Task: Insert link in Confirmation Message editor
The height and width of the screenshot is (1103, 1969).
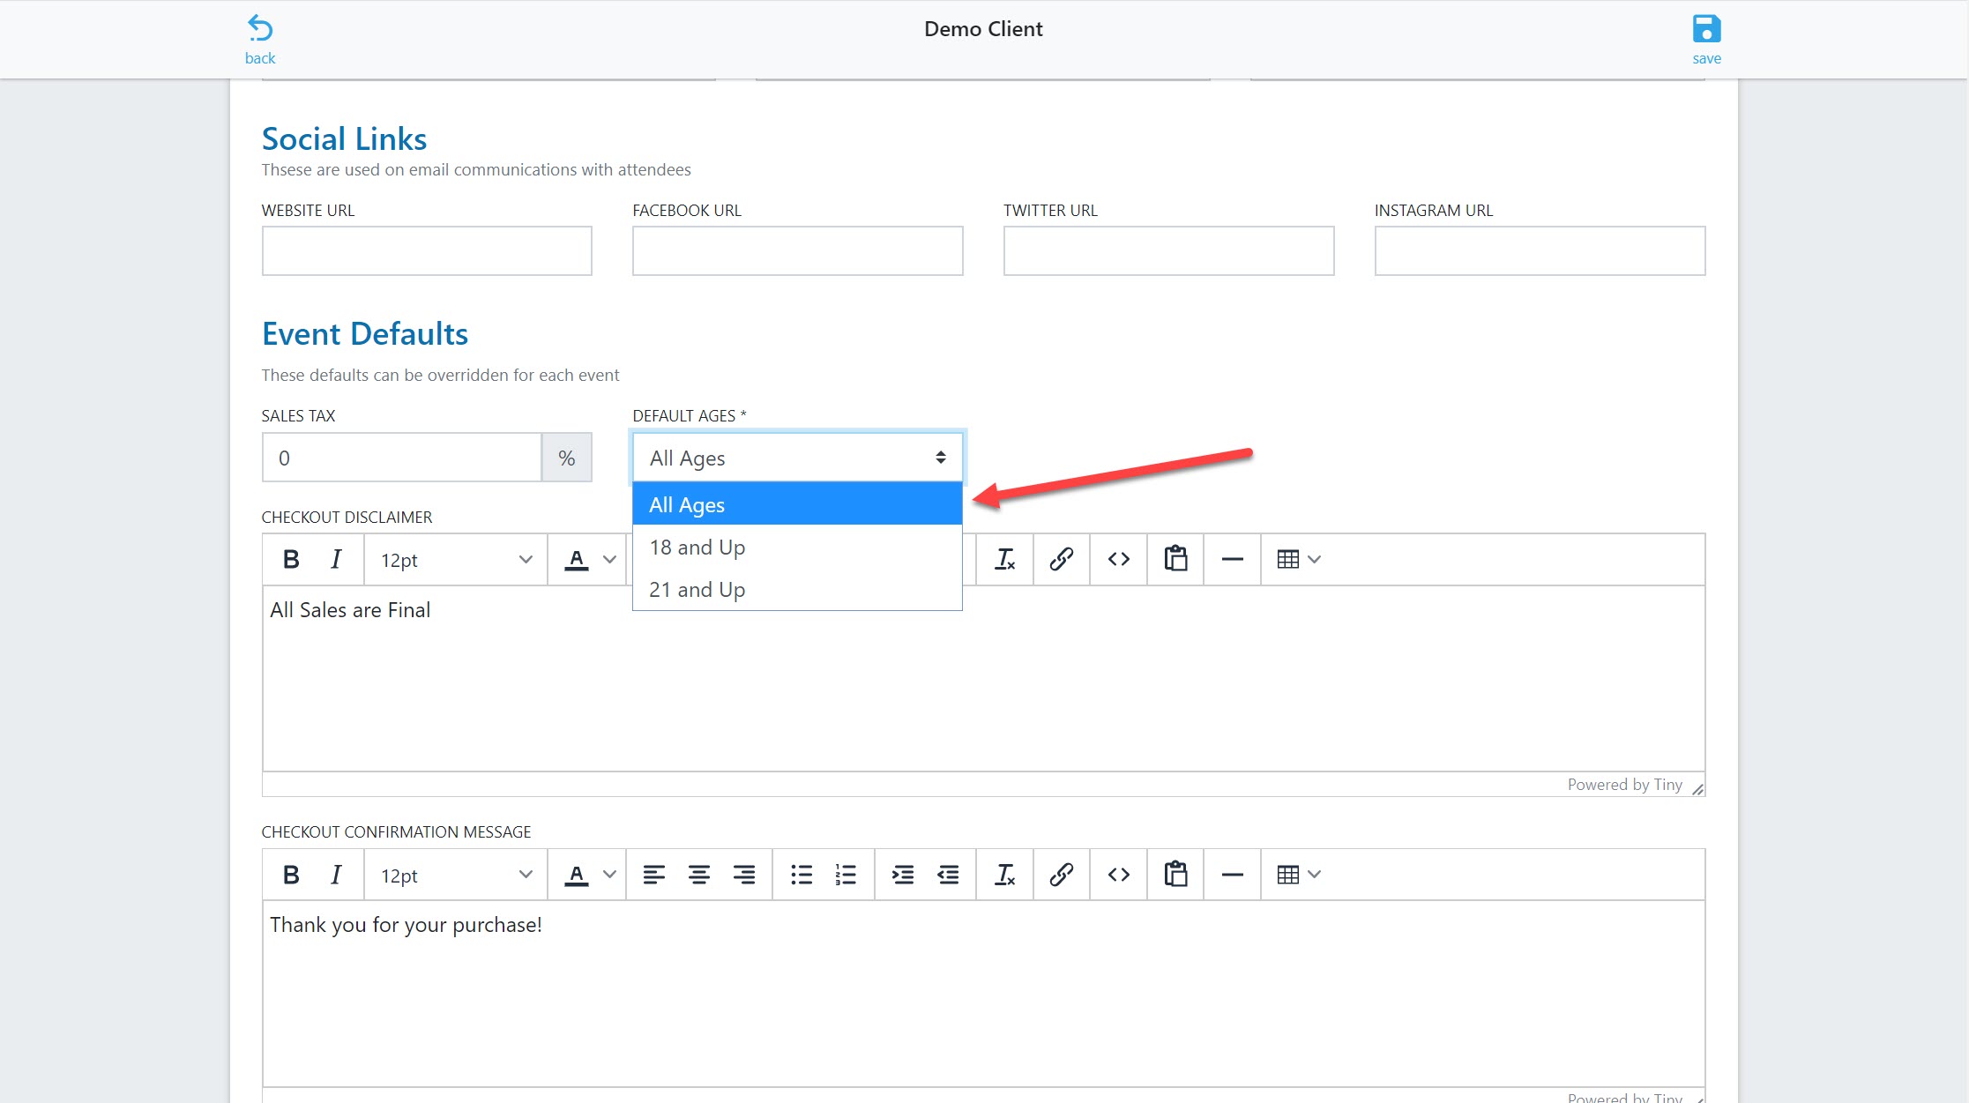Action: tap(1062, 875)
